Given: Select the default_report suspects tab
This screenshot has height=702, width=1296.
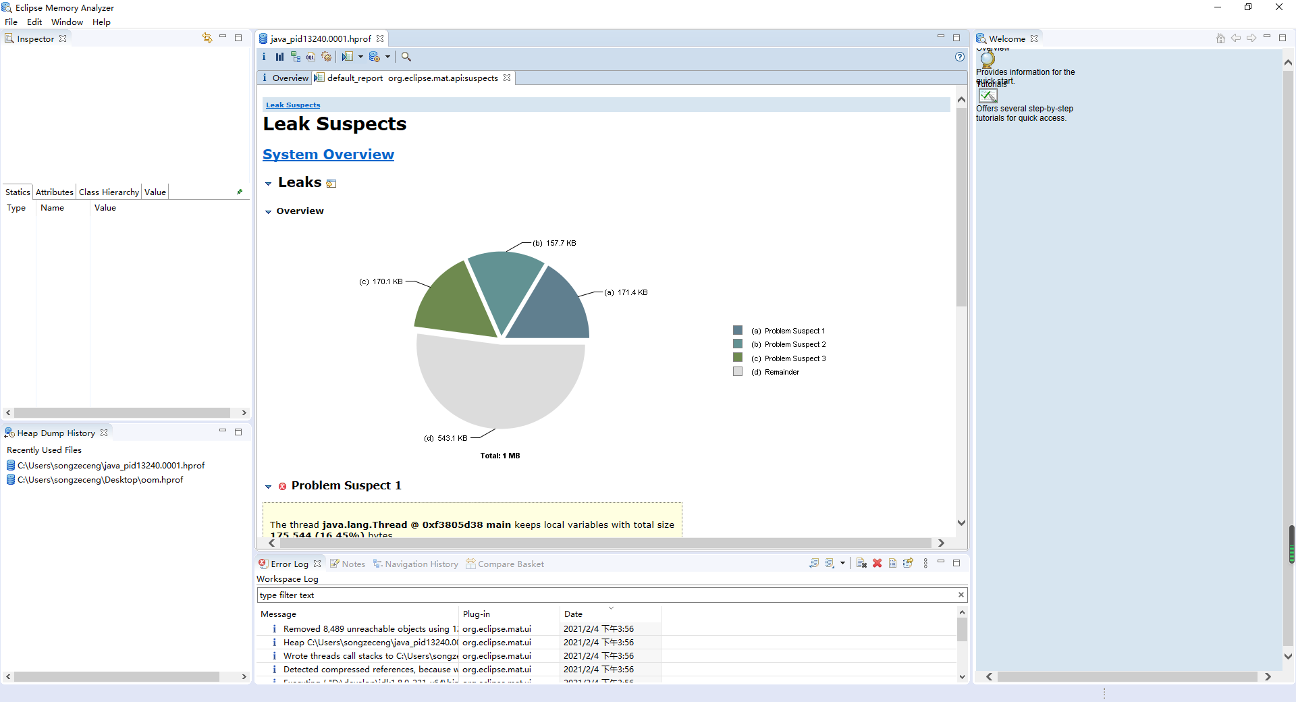Looking at the screenshot, I should point(412,78).
